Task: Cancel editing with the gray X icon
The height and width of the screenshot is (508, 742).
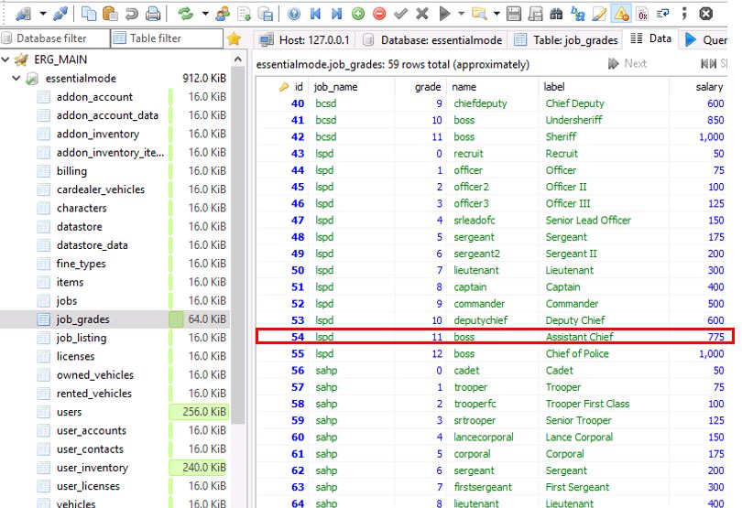Action: click(422, 14)
